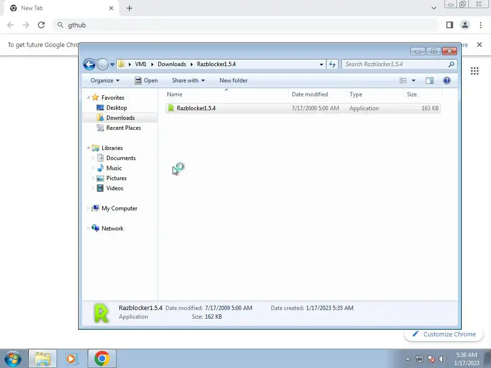This screenshot has height=368, width=491.
Task: Sort by Size column header
Action: [x=412, y=94]
